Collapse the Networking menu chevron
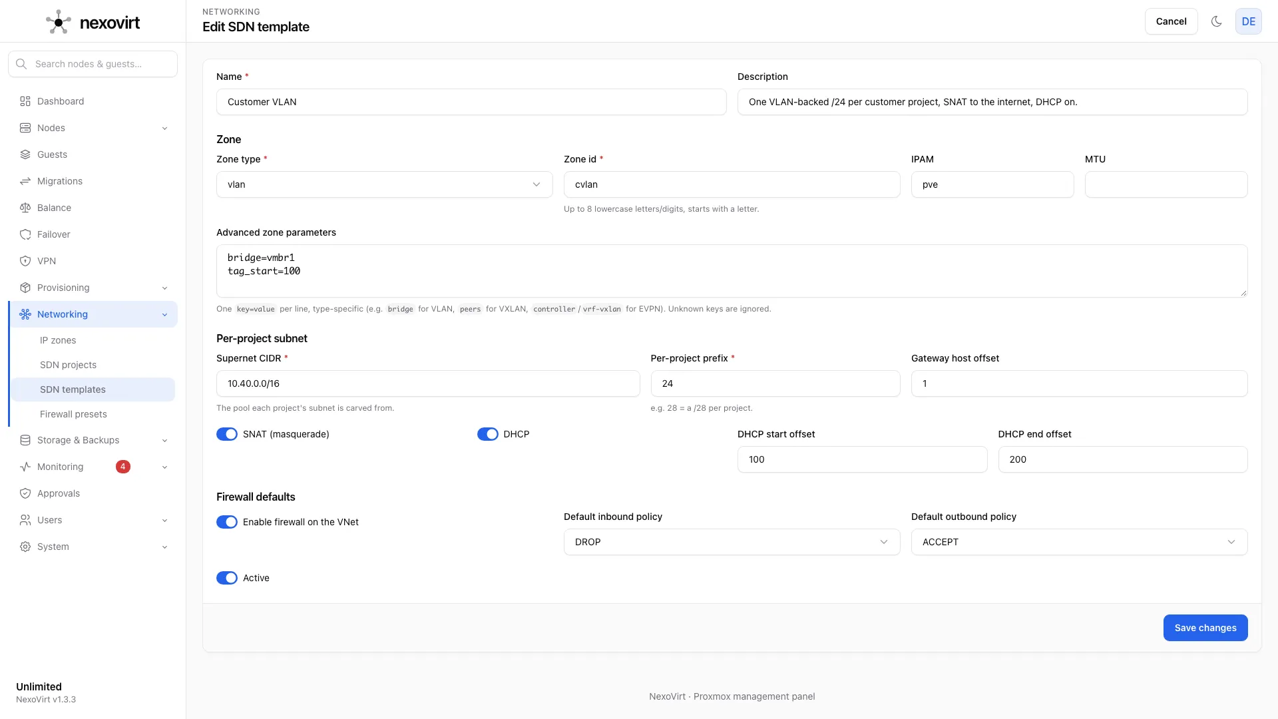 164,315
